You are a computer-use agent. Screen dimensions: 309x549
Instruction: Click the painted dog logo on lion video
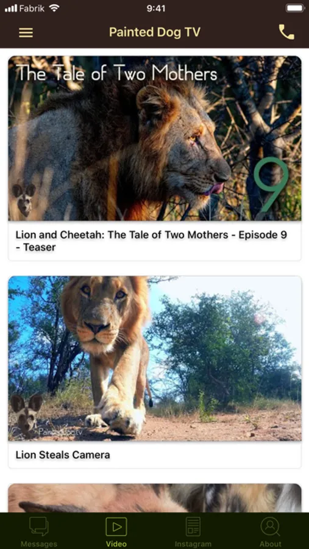26,413
